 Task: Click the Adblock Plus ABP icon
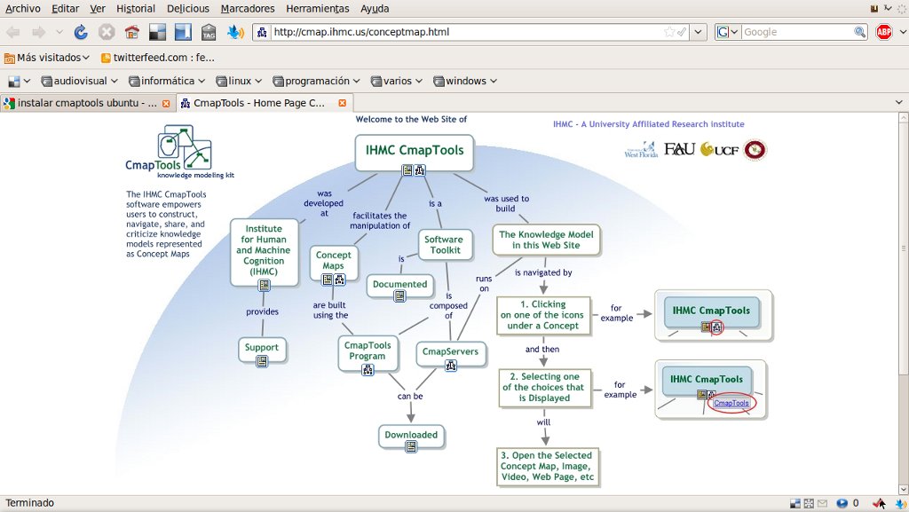click(884, 33)
